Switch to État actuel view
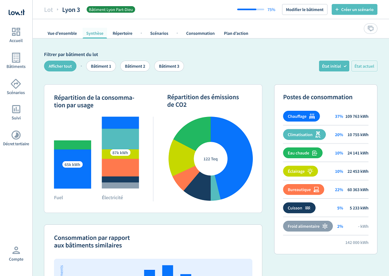389x276 pixels. coord(364,66)
